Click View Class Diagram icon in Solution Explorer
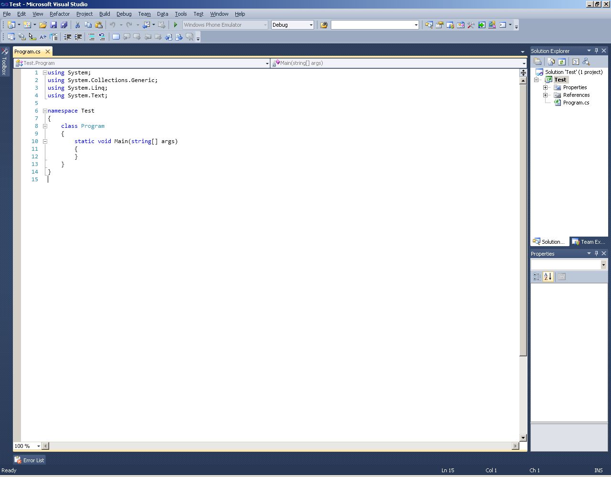Image resolution: width=611 pixels, height=477 pixels. click(x=586, y=62)
